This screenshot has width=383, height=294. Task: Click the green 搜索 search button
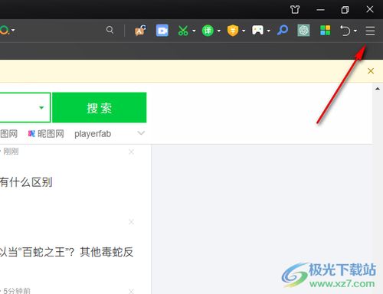pyautogui.click(x=100, y=107)
